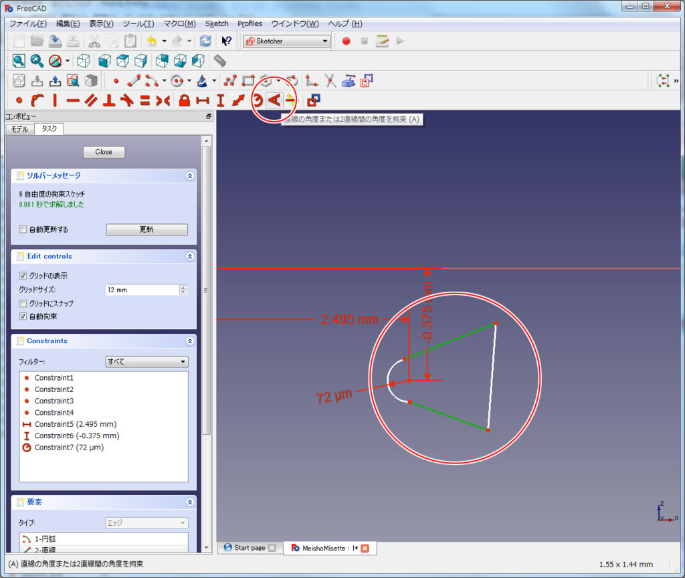The height and width of the screenshot is (578, 685).
Task: Toggle construction mode icon
Action: point(367,81)
